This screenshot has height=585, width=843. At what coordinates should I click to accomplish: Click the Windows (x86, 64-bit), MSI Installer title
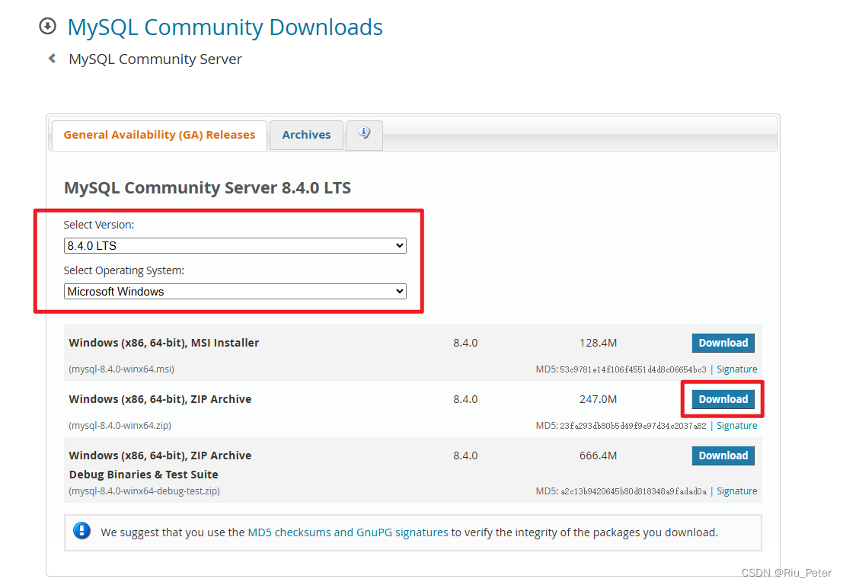click(164, 343)
